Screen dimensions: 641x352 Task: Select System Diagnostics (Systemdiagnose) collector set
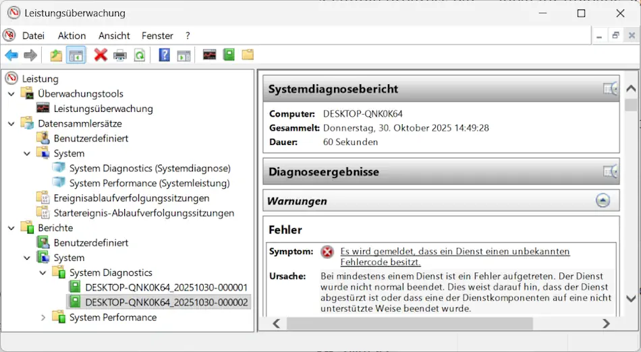[x=150, y=168]
